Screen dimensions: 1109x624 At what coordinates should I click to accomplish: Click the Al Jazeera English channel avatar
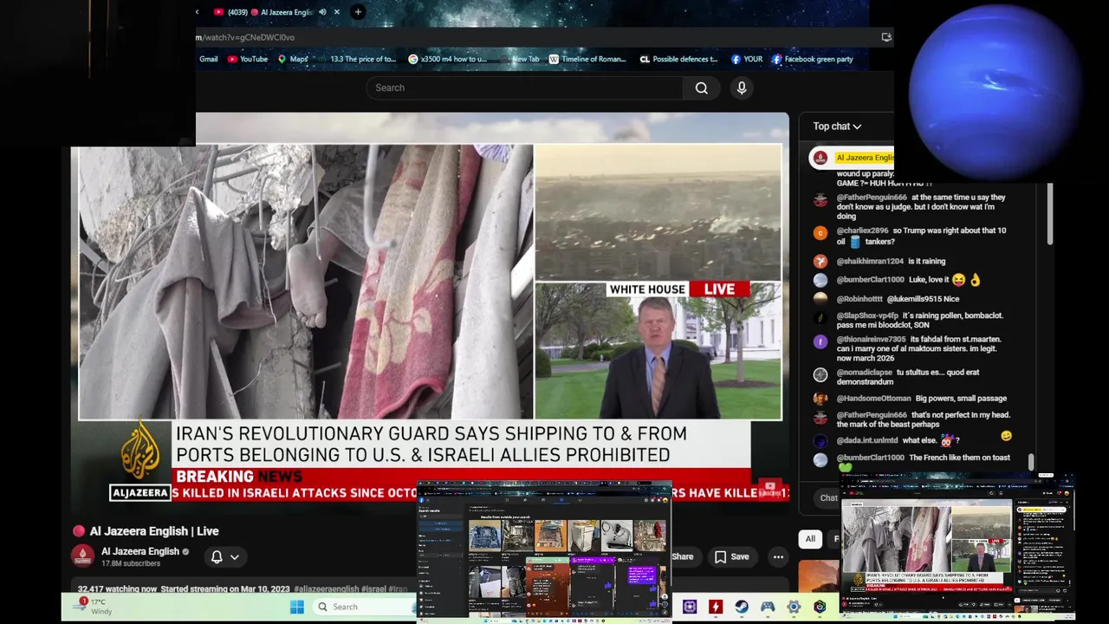[82, 556]
